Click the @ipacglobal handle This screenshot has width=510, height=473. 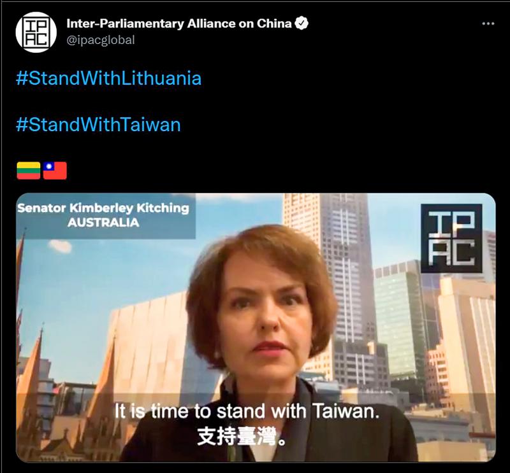pyautogui.click(x=101, y=40)
